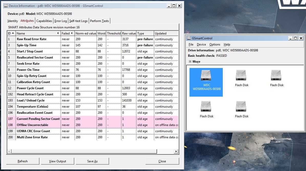Viewport: 306px width, 171px height.
Task: Click the Worst column header
Action: point(101,33)
